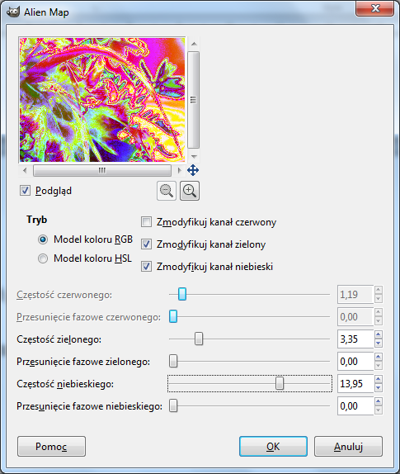Image resolution: width=400 pixels, height=474 pixels.
Task: Open help with Pomoc button
Action: point(51,446)
